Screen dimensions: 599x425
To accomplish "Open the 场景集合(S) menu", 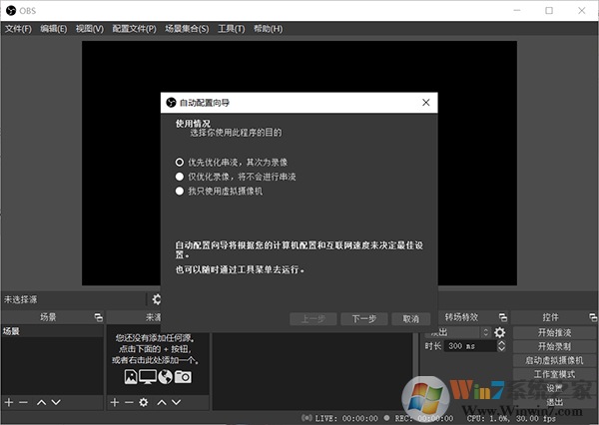I will coord(187,29).
